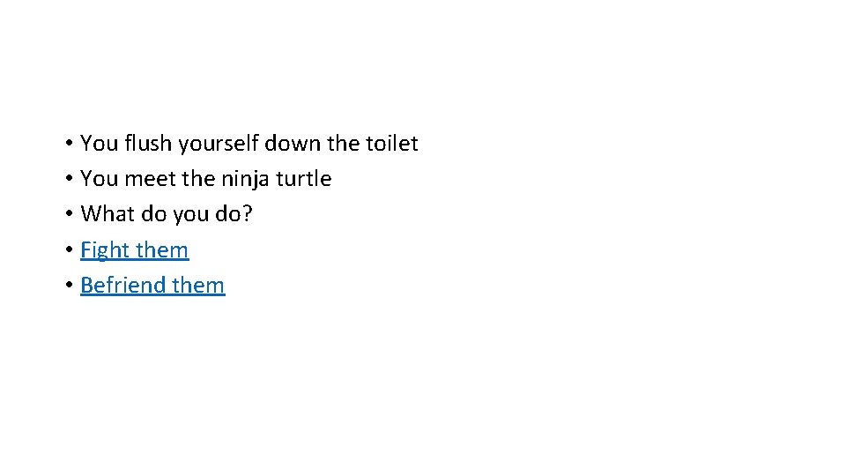Click the "You flush yourself down the toilet" line
This screenshot has width=846, height=476.
(249, 144)
